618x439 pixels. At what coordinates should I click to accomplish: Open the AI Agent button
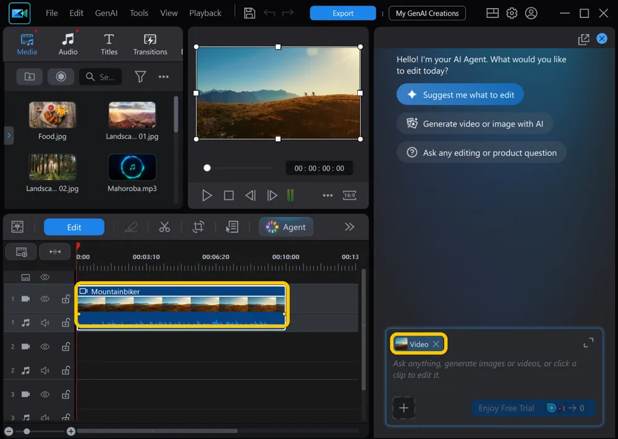(286, 227)
